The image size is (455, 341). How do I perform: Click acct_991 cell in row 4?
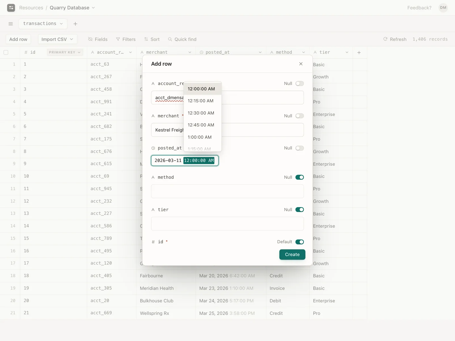pos(111,101)
